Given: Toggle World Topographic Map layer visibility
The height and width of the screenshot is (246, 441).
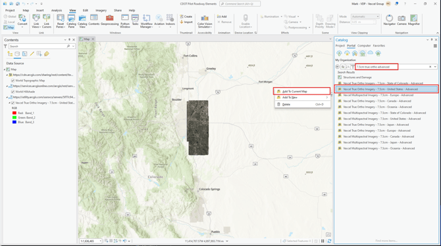Looking at the screenshot, I should click(x=13, y=81).
